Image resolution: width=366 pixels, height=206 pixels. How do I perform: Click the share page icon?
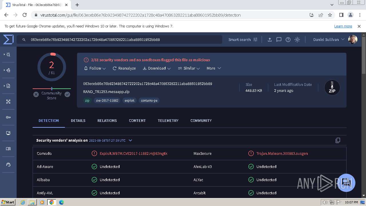[x=321, y=15]
